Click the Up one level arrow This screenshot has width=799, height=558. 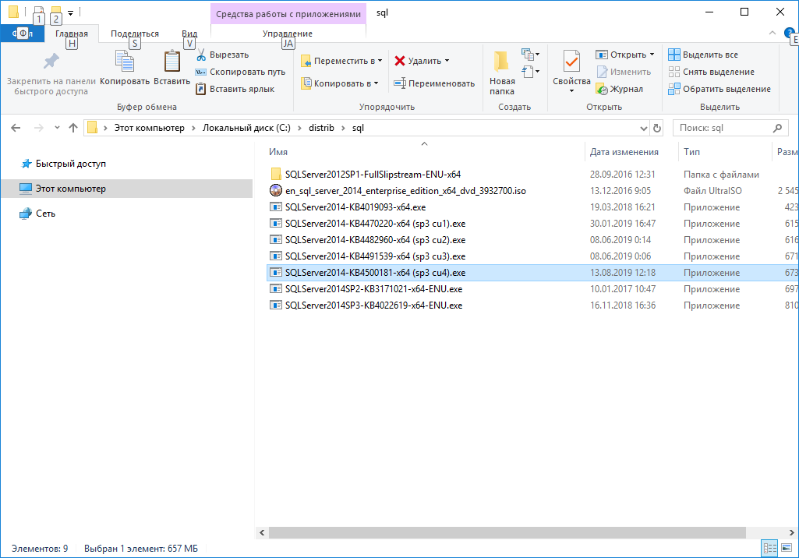[72, 128]
